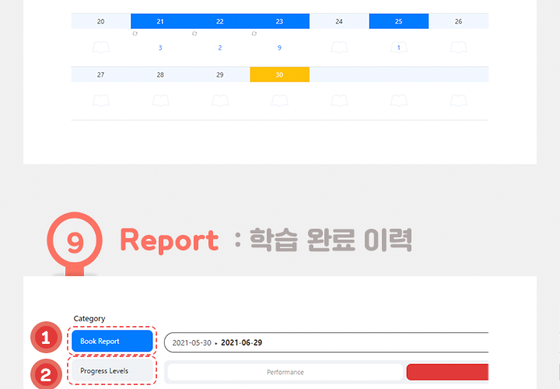Open the 3 books count on date 21
Screen dimensions: 560x389
(160, 47)
